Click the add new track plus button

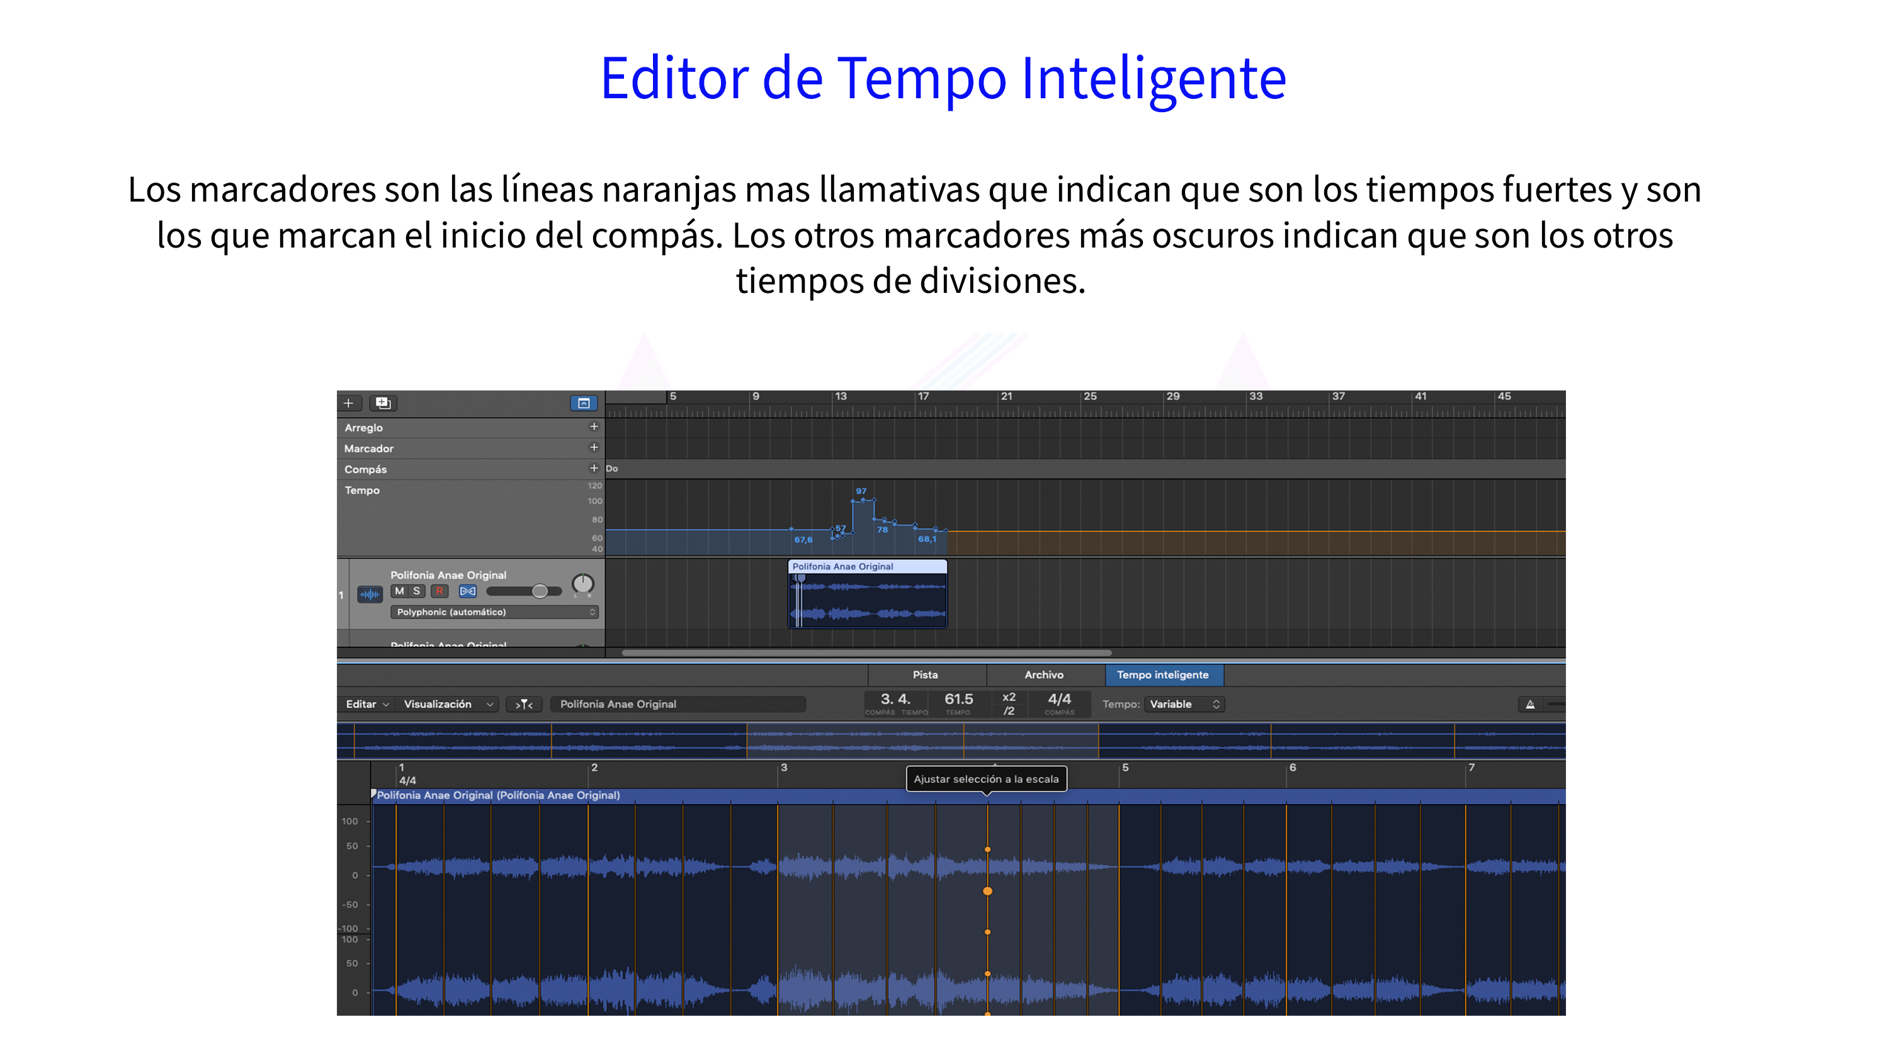(x=348, y=403)
